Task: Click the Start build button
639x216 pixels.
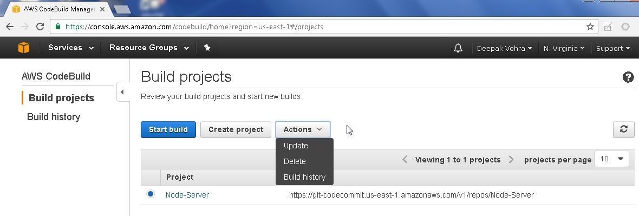Action: point(168,129)
